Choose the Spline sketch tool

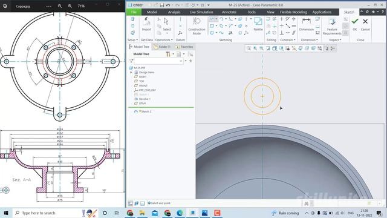tap(221, 33)
